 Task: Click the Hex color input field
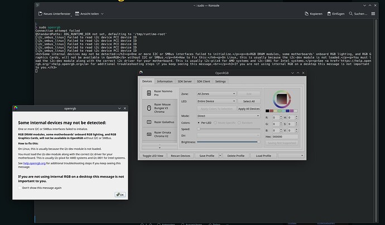point(285,137)
